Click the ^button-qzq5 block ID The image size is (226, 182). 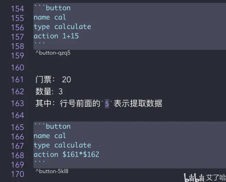pos(53,53)
